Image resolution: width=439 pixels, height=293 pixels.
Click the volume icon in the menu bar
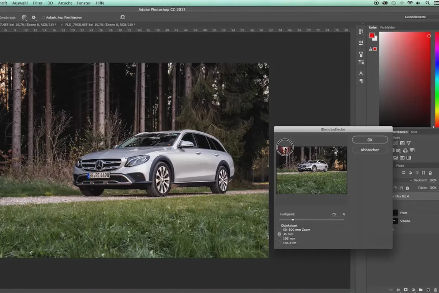click(418, 3)
